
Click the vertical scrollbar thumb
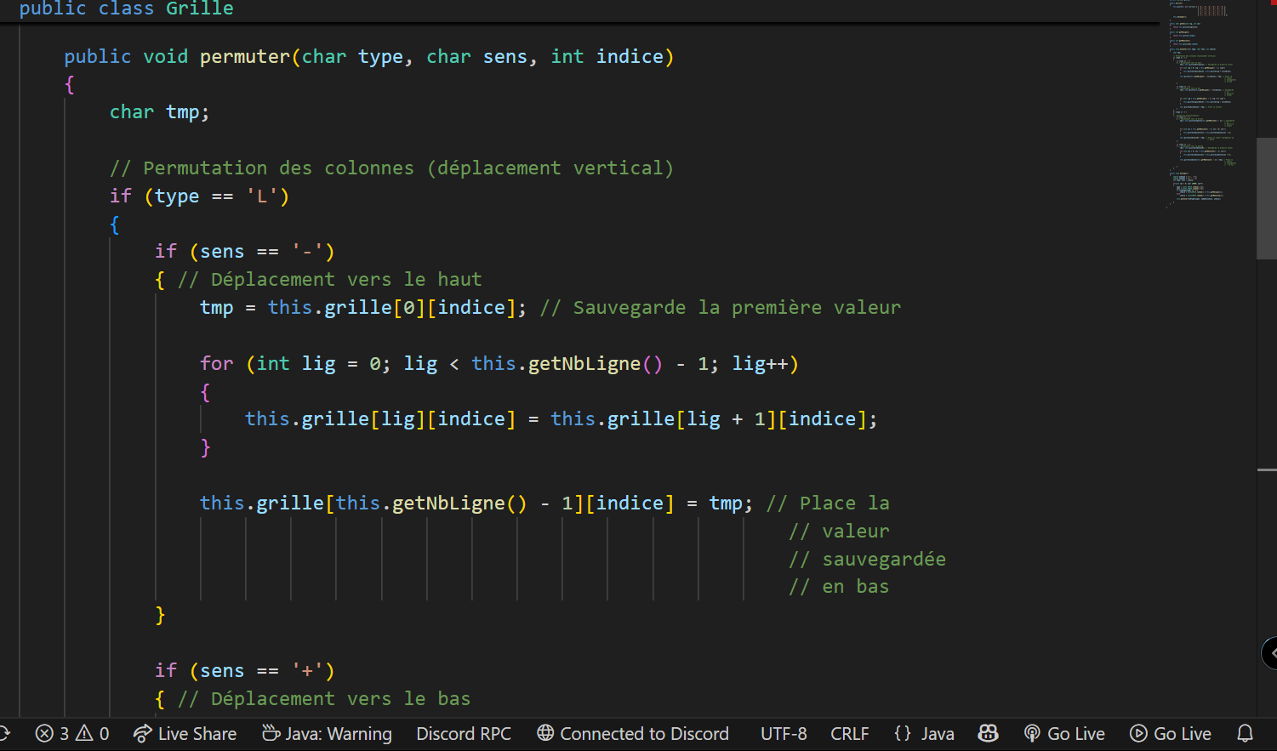point(1266,197)
